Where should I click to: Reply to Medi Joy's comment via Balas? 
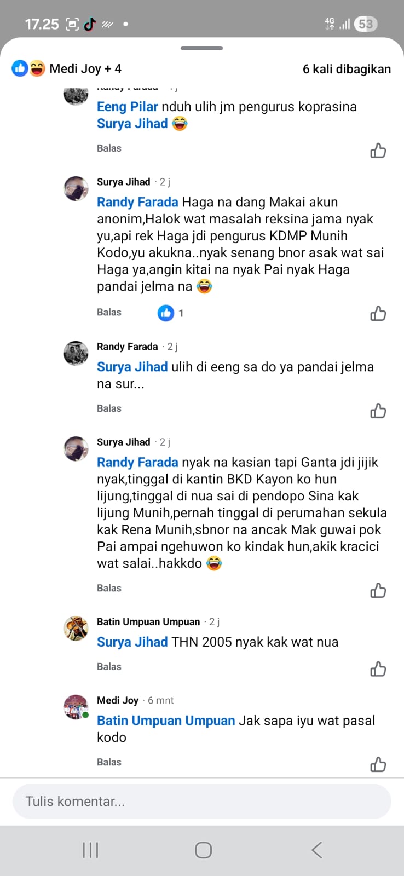[109, 762]
